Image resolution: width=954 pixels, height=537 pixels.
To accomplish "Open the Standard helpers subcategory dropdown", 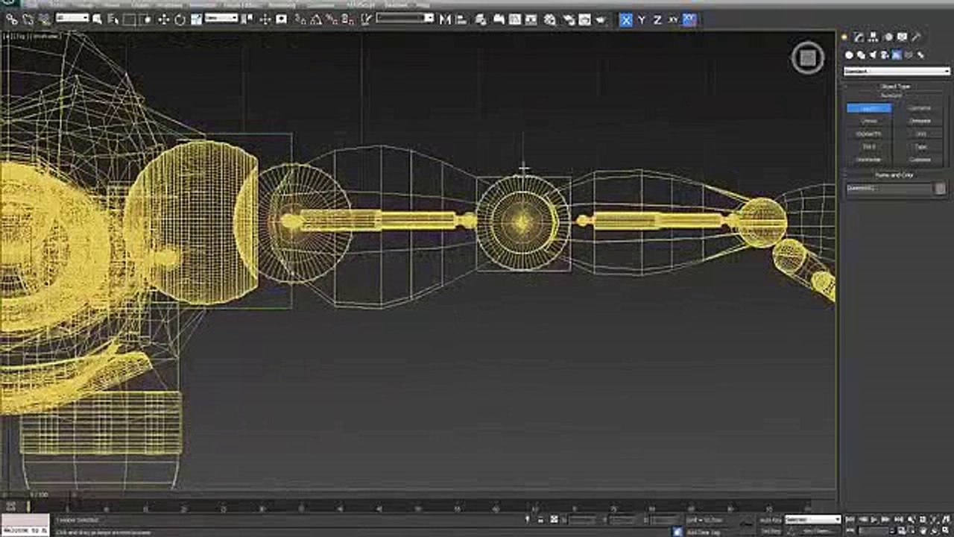I will pyautogui.click(x=897, y=72).
